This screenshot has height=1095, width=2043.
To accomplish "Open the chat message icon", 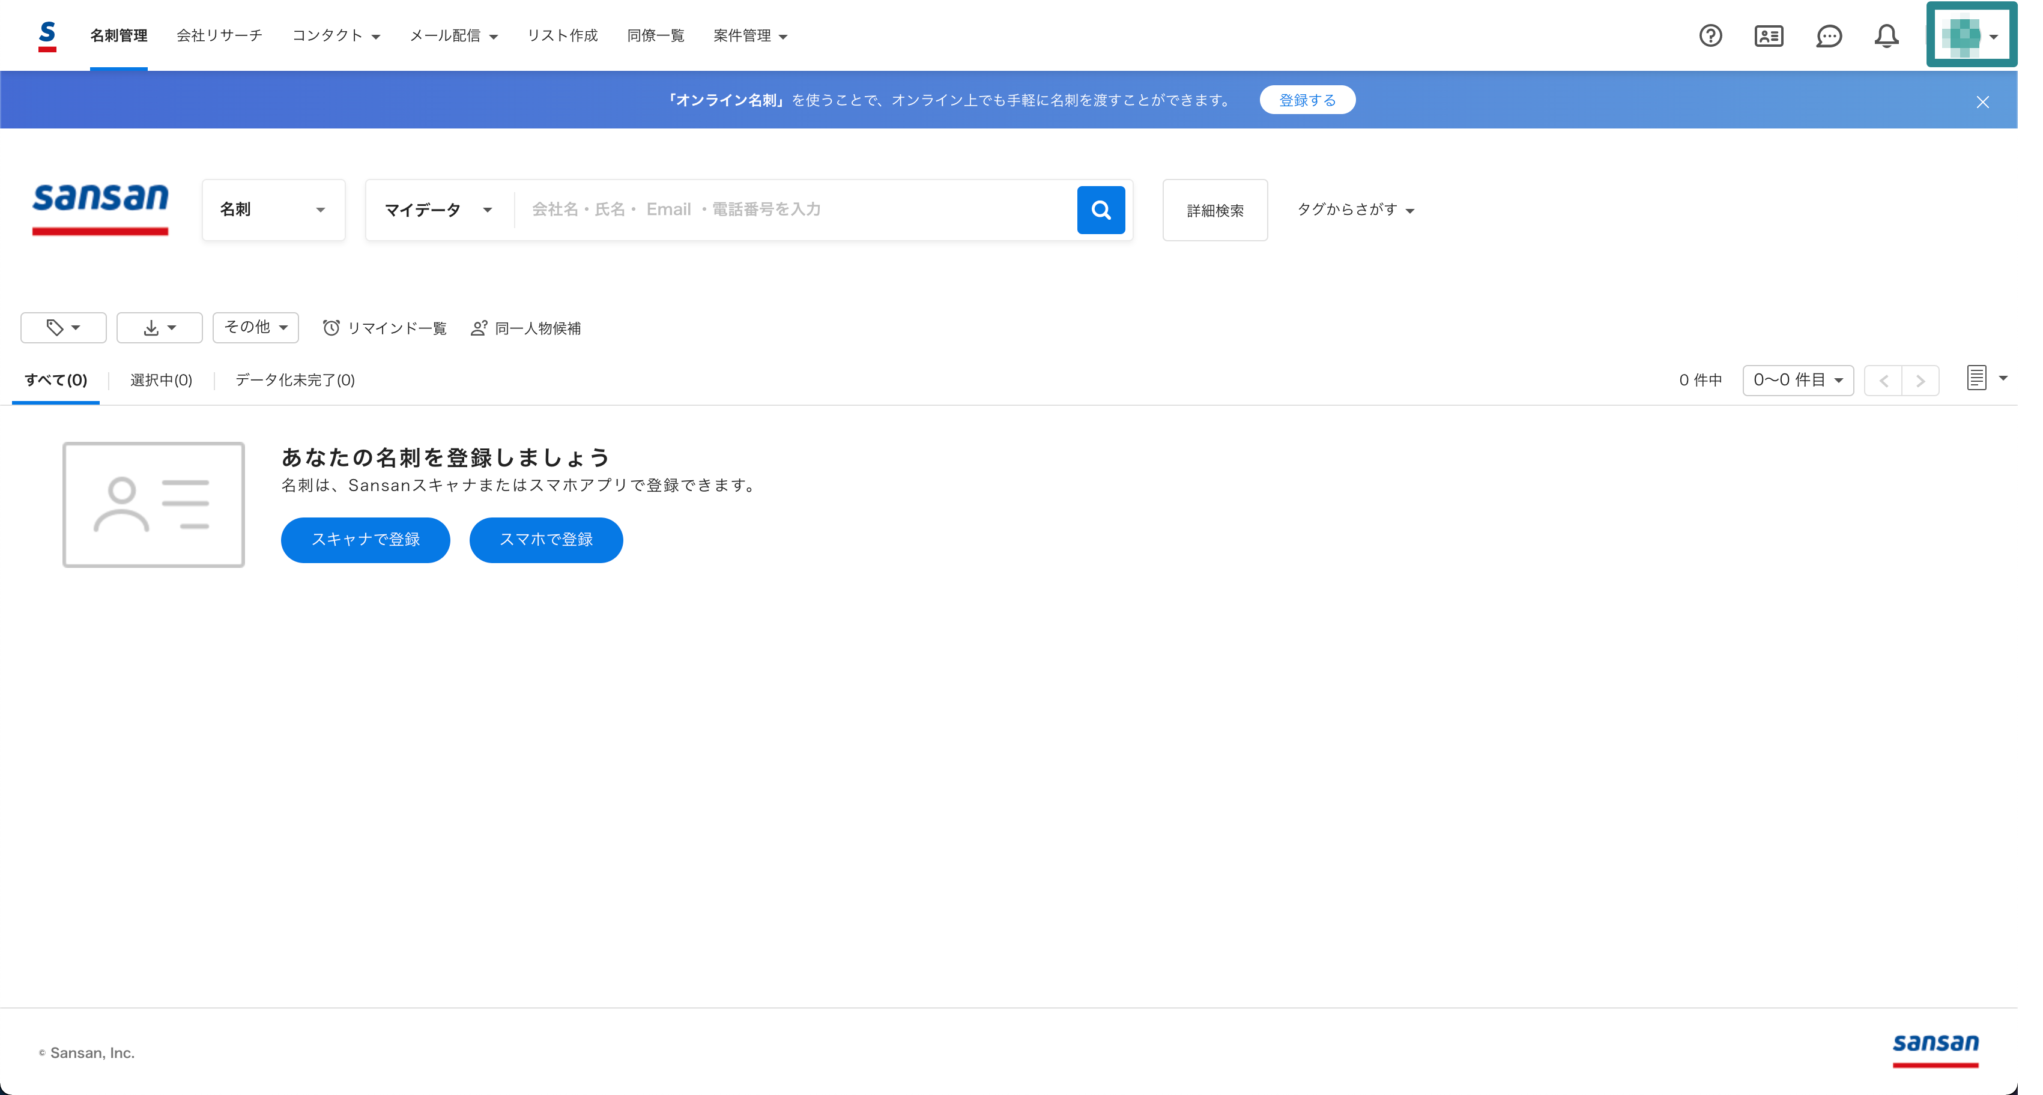I will [x=1829, y=35].
